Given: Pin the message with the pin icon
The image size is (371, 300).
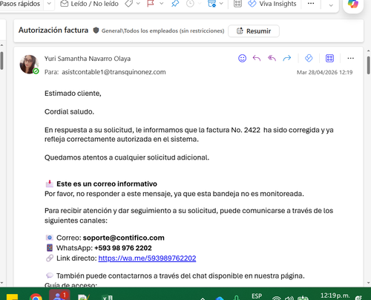Looking at the screenshot, I should pyautogui.click(x=175, y=4).
